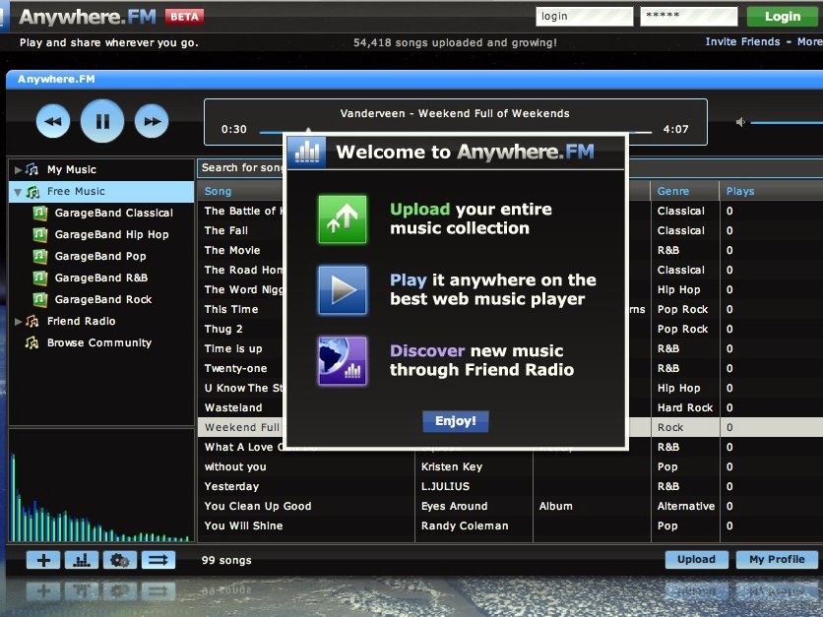Mute audio with the speaker icon
The image size is (823, 617).
tap(741, 122)
